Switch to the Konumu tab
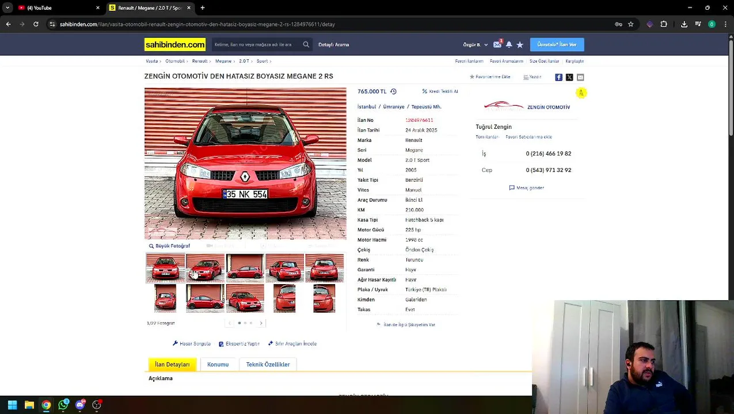The height and width of the screenshot is (414, 734). [218, 365]
